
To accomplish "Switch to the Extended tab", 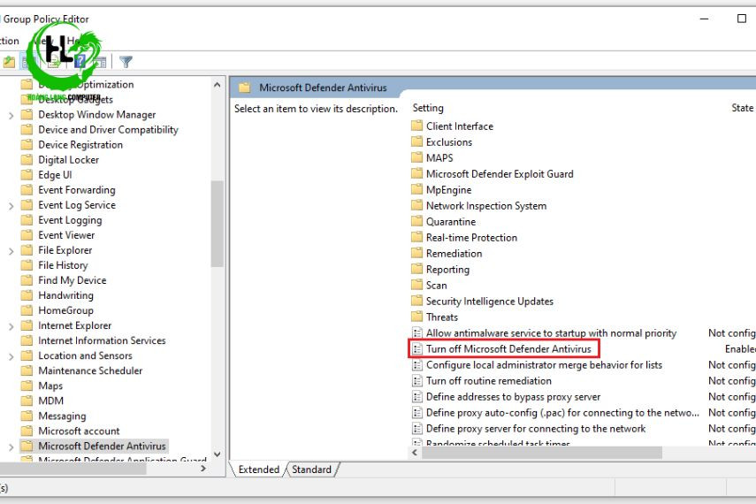I will tap(259, 470).
